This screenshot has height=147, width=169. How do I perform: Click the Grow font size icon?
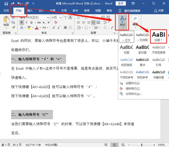[54, 27]
